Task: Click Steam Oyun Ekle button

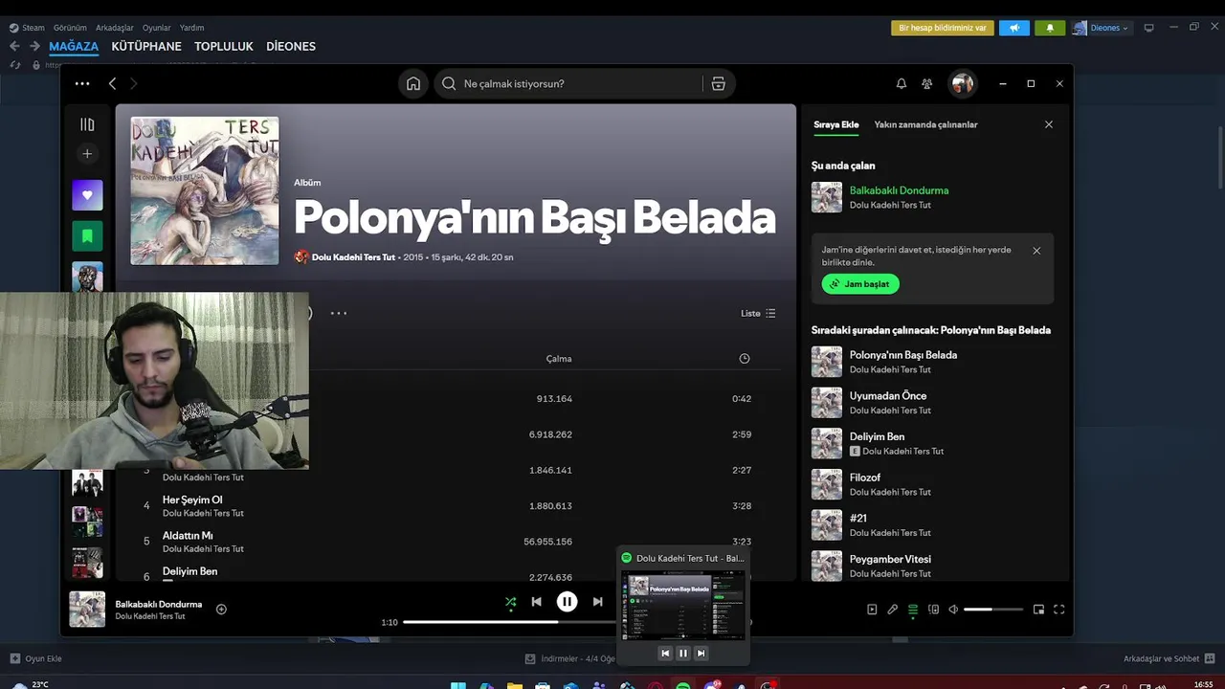Action: (36, 658)
